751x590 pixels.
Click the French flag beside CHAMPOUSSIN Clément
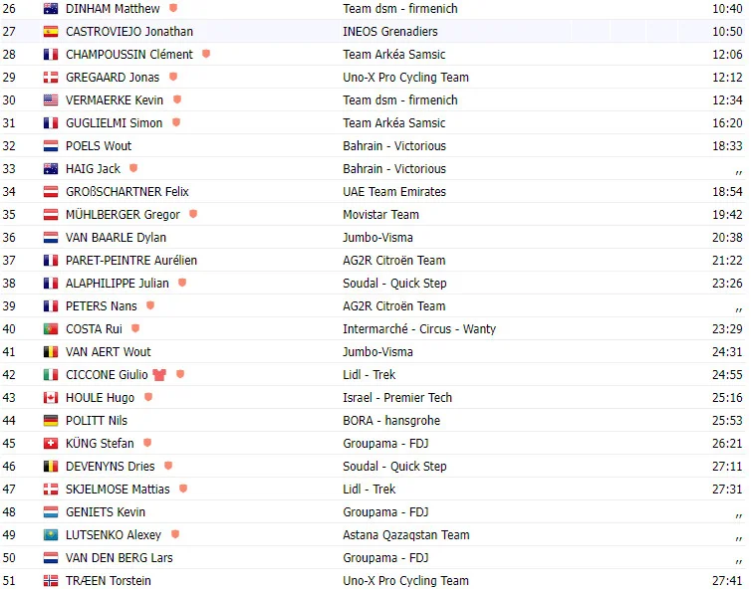click(x=50, y=55)
